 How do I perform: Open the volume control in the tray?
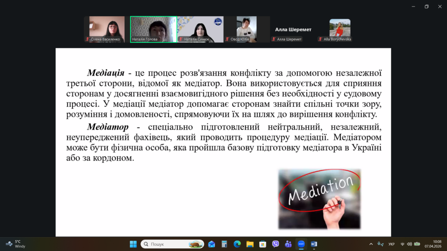(x=409, y=244)
